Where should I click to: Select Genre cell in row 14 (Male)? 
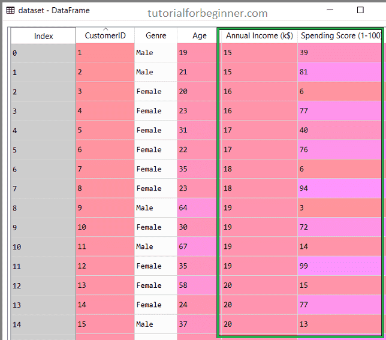156,324
